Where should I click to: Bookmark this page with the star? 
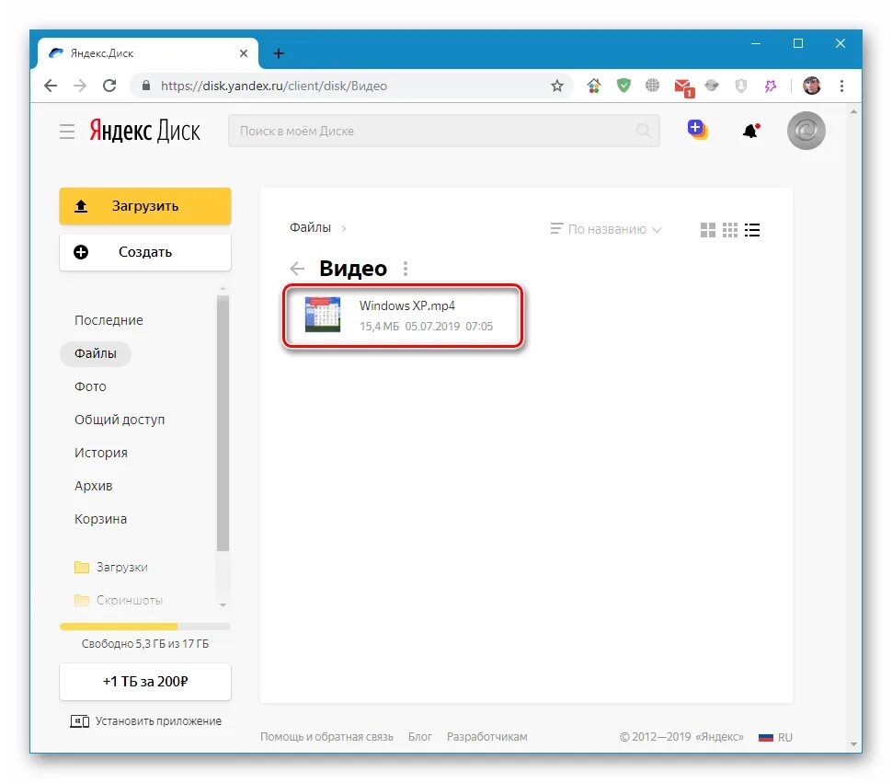coord(557,86)
